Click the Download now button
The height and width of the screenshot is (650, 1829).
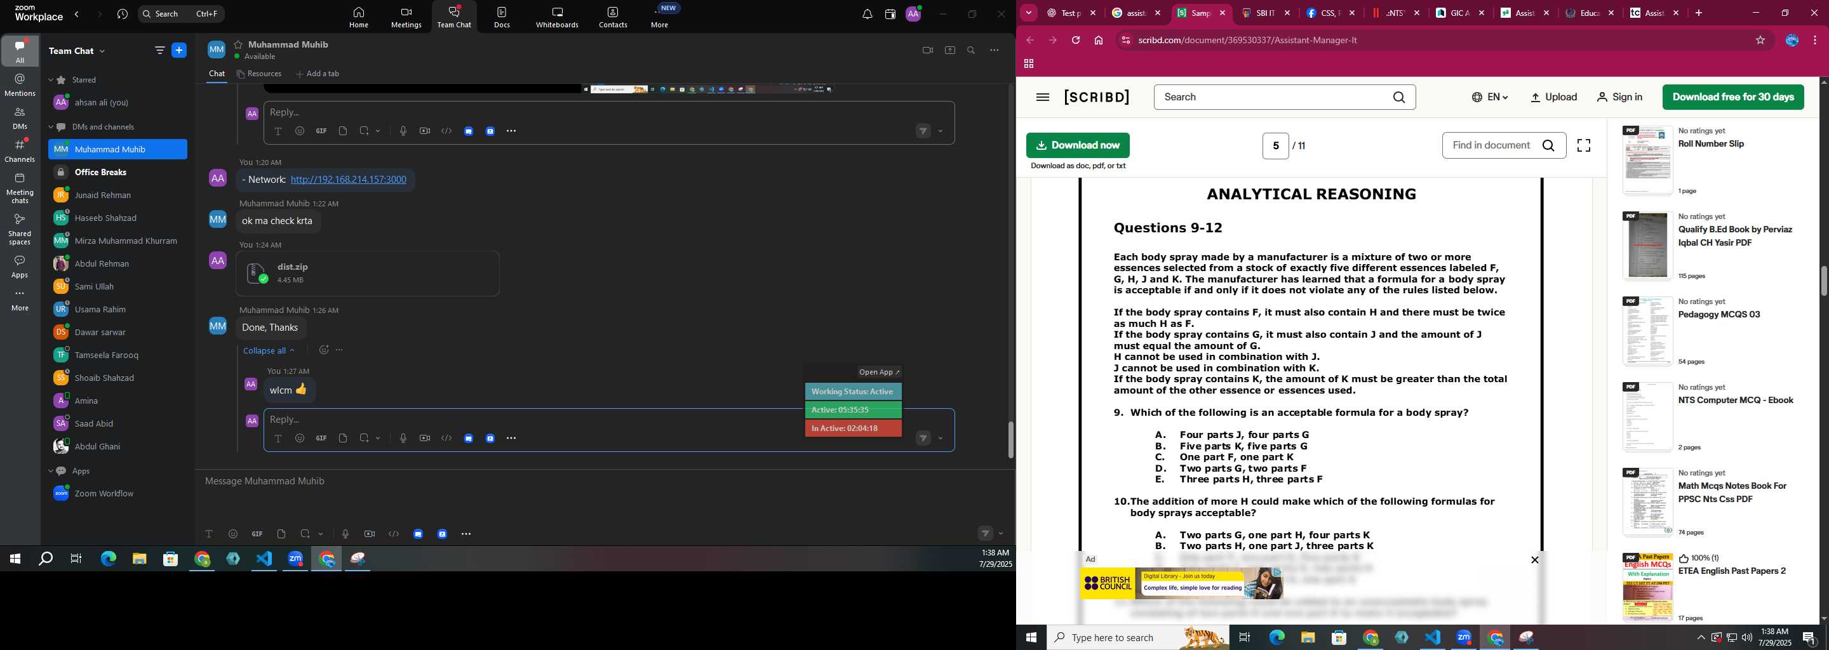[1078, 145]
